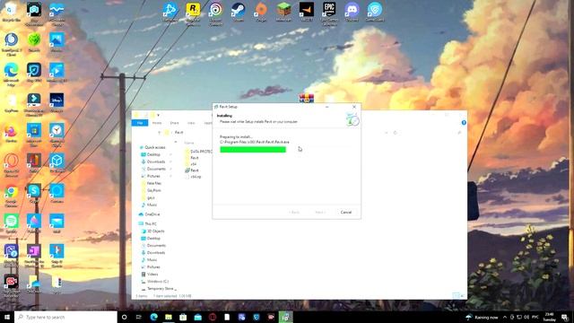This screenshot has width=574, height=323.
Task: Click the greyed-out Back button in Revit Setup
Action: [x=294, y=212]
